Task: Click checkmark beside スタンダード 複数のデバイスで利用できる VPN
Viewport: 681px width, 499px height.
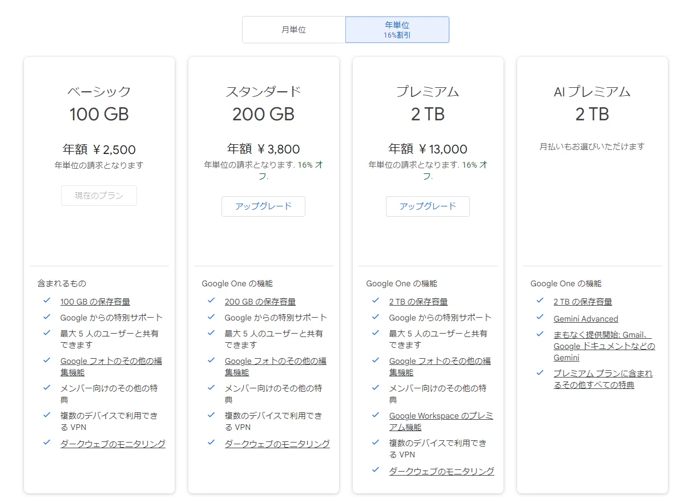Action: coord(211,415)
